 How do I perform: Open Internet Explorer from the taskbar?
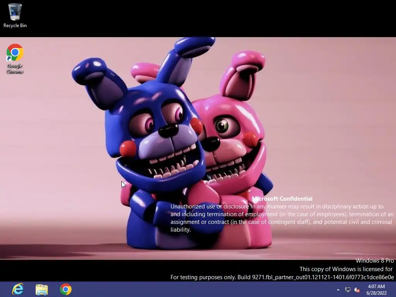(x=18, y=289)
